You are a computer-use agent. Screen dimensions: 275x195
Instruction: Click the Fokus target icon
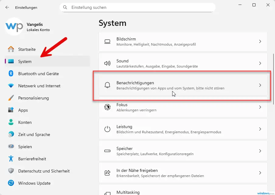(107, 107)
